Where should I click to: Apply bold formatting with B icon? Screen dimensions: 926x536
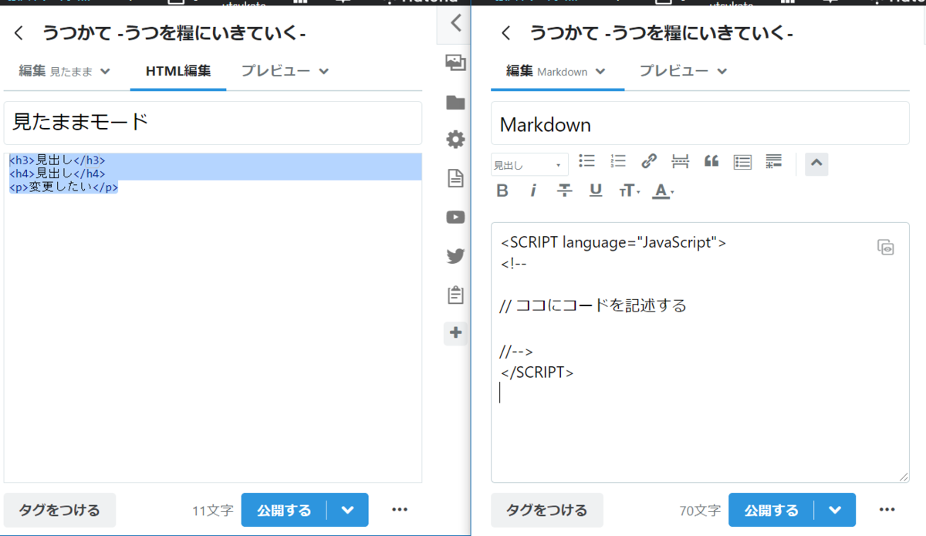point(502,190)
